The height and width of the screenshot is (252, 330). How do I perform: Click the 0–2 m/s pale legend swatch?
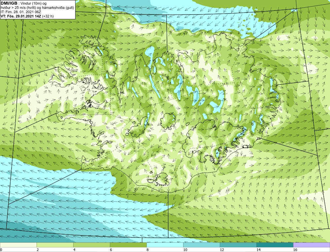pos(18,245)
